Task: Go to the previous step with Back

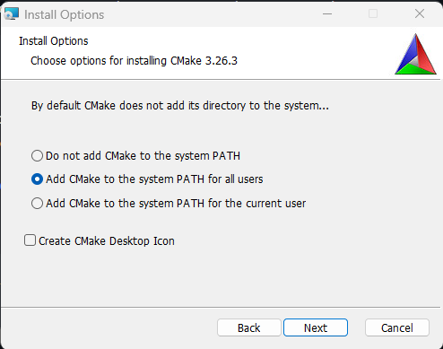Action: coord(249,327)
